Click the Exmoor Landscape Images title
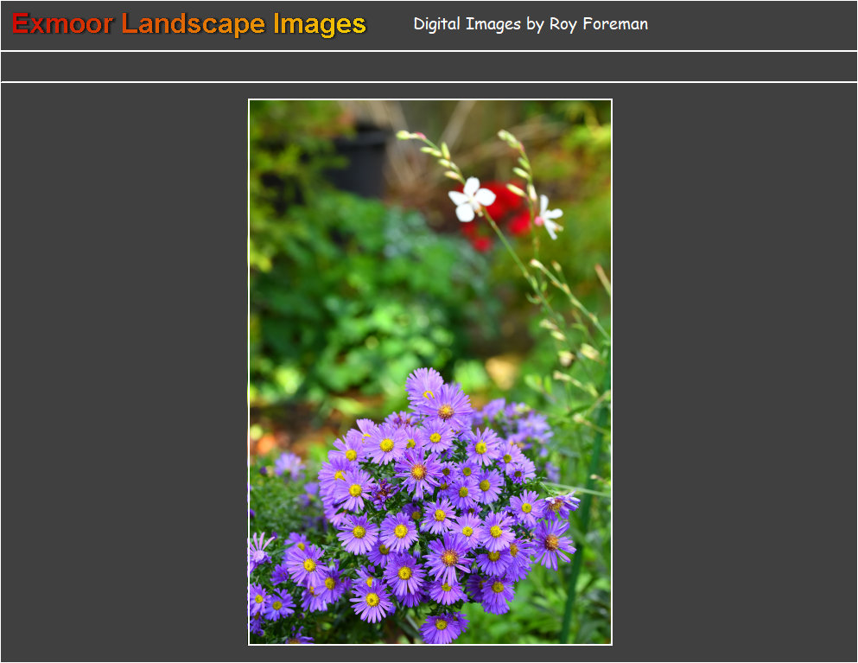858x663 pixels. click(188, 24)
